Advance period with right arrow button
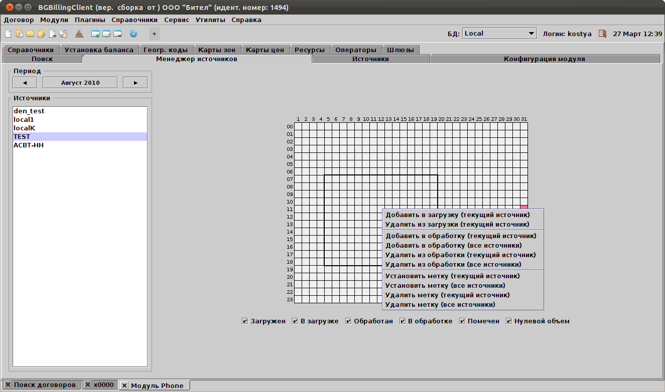Image resolution: width=665 pixels, height=392 pixels. coord(136,83)
